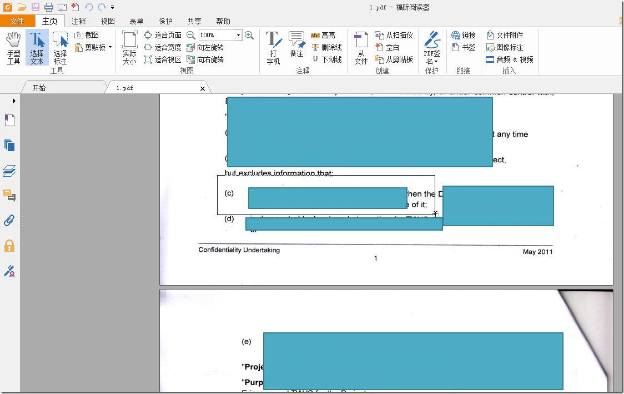Click the Open folder icon in quick toolbar
This screenshot has width=624, height=394.
[x=22, y=7]
